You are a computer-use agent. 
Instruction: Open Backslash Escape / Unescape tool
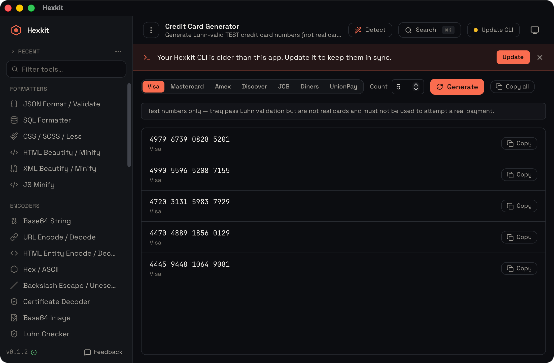[x=66, y=286]
